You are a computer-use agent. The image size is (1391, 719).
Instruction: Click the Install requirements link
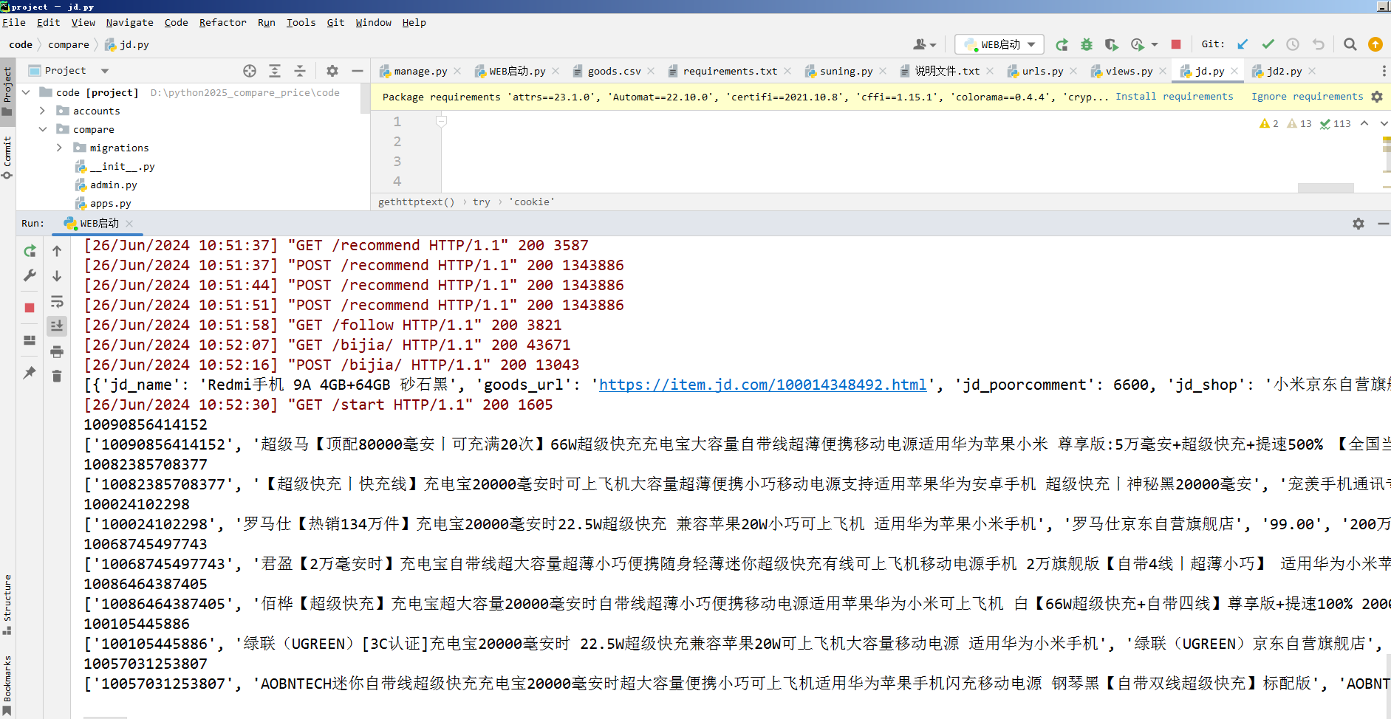click(1175, 96)
